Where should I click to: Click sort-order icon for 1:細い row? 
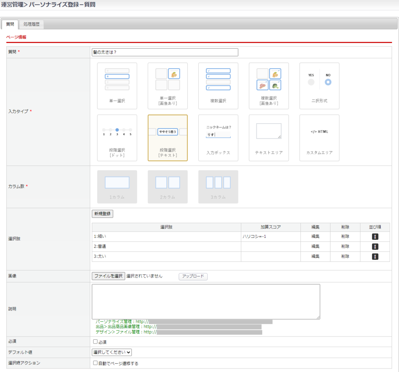click(375, 237)
